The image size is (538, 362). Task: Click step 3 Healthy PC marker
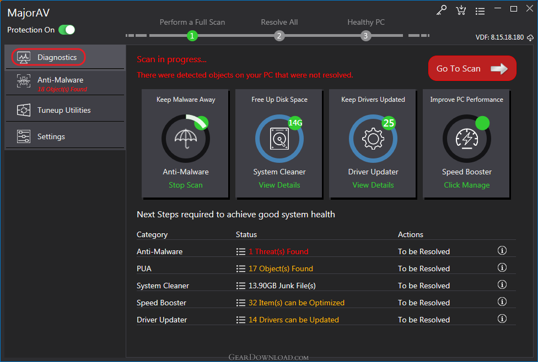366,36
